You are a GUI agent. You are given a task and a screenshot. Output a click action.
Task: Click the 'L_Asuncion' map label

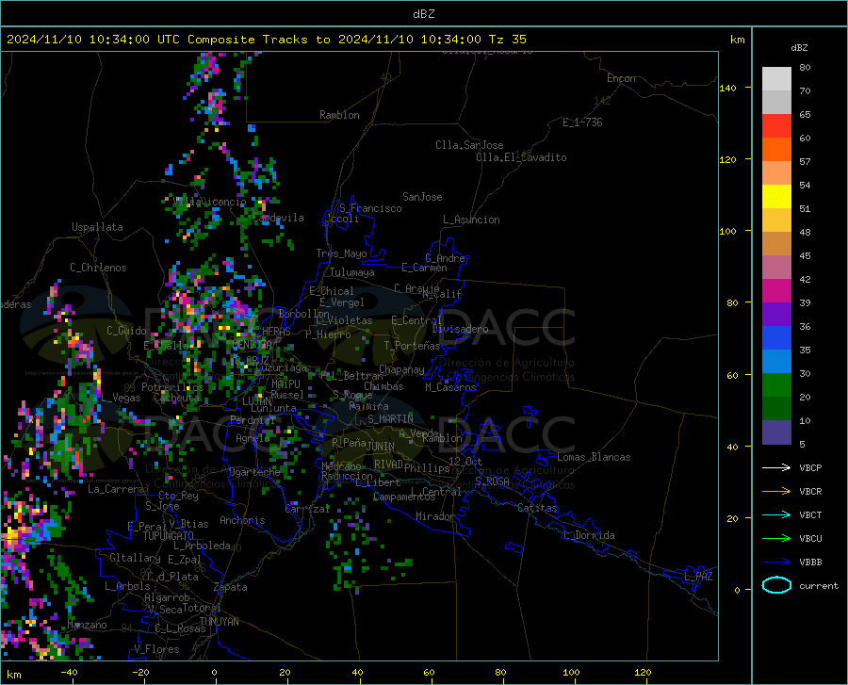pos(471,220)
